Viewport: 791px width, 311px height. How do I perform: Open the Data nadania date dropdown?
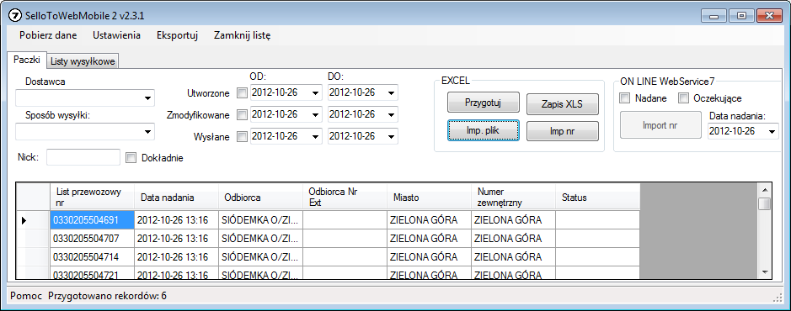coord(772,131)
